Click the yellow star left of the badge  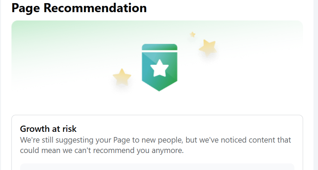(122, 77)
